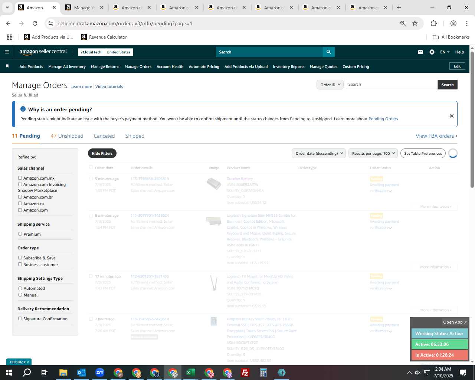The image size is (475, 380).
Task: Open Outlook from the taskbar
Action: 82,373
